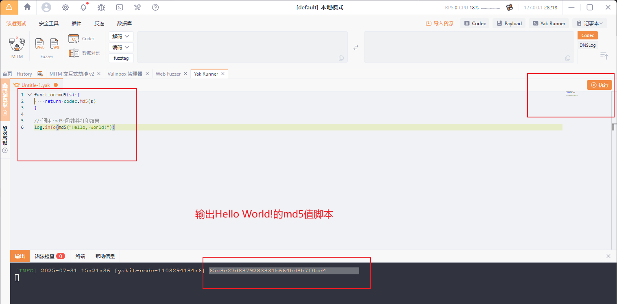Click the codec input text area
This screenshot has height=304, width=617.
coord(242,47)
